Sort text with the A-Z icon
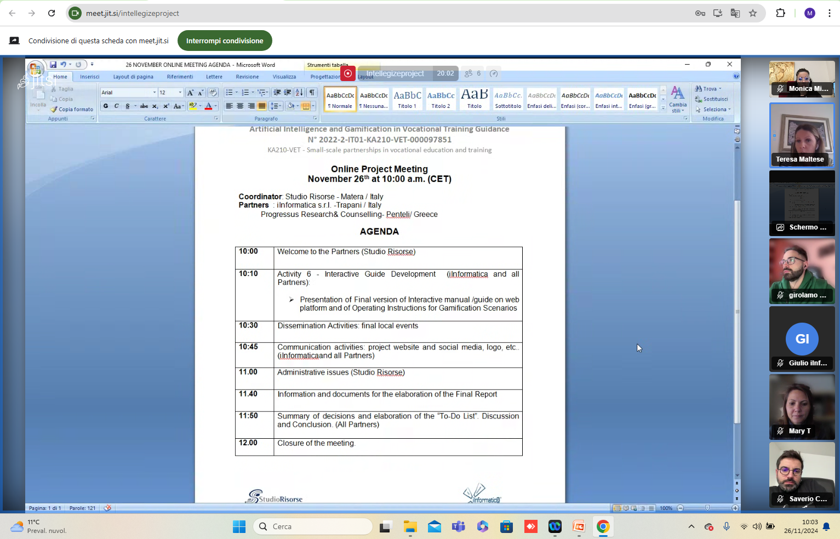 [x=299, y=93]
